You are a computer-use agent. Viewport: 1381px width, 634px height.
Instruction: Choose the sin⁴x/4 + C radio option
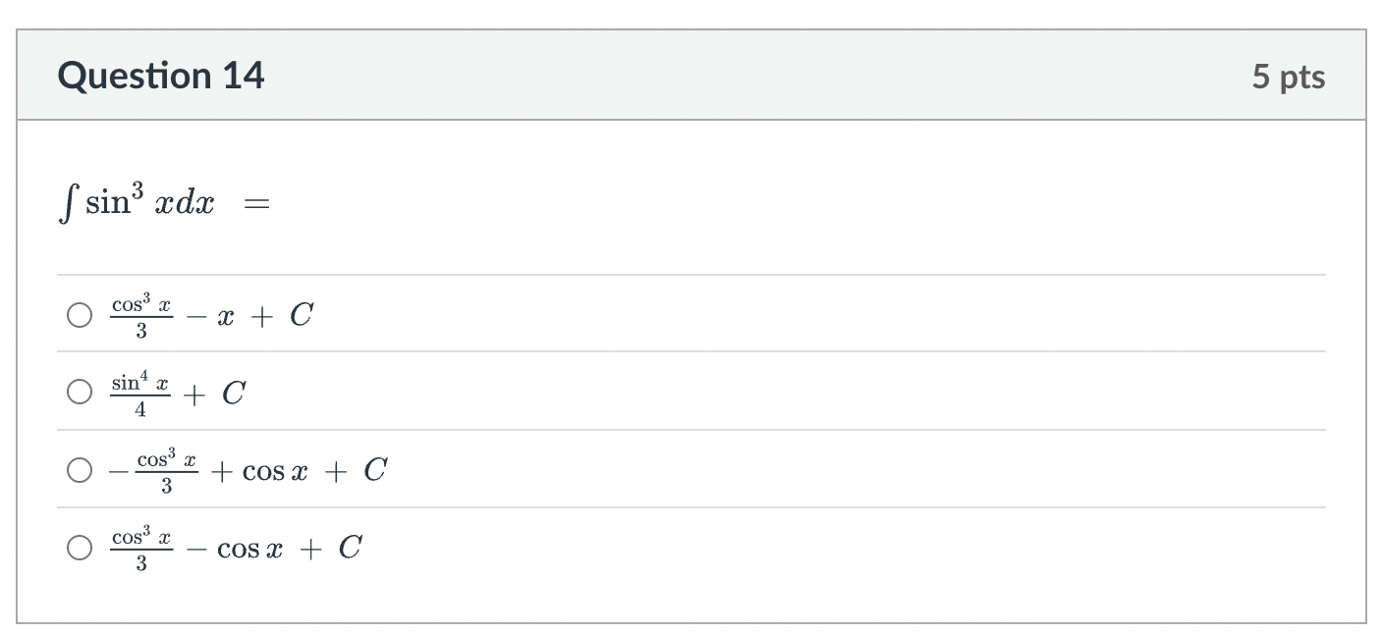(x=80, y=393)
